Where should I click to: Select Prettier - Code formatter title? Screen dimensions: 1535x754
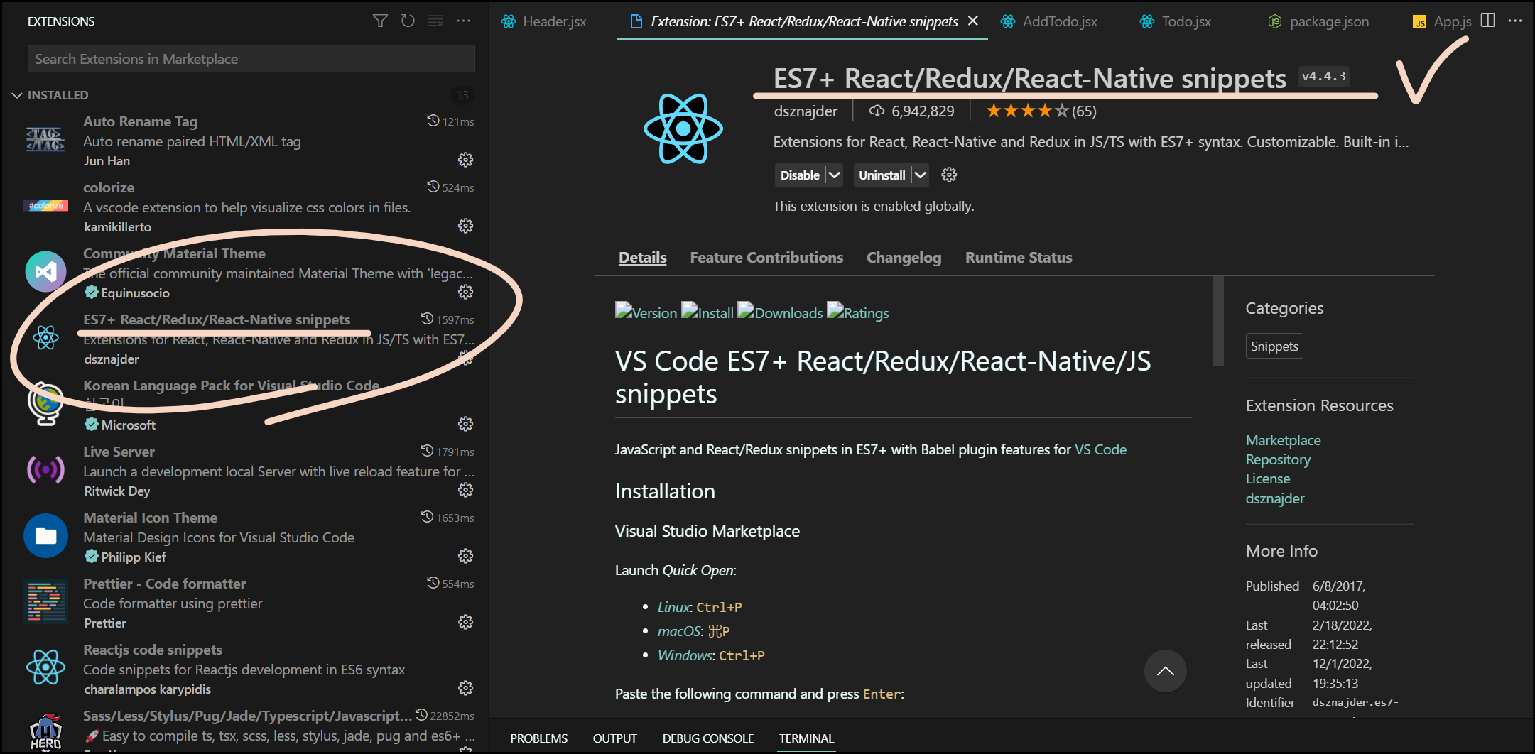point(164,584)
